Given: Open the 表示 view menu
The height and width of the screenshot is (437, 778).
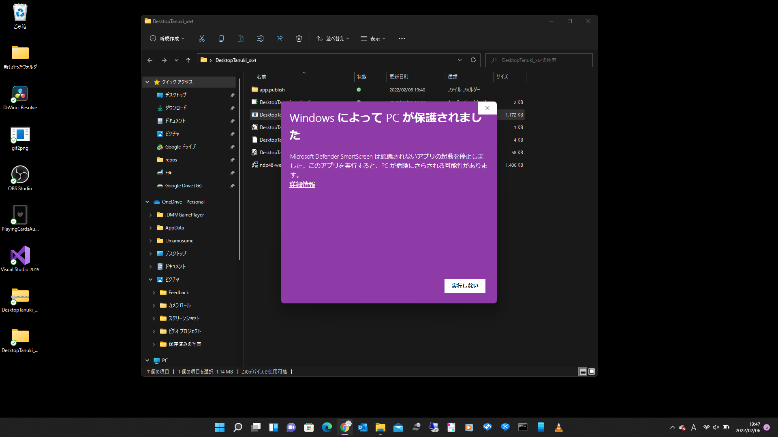Looking at the screenshot, I should (373, 38).
